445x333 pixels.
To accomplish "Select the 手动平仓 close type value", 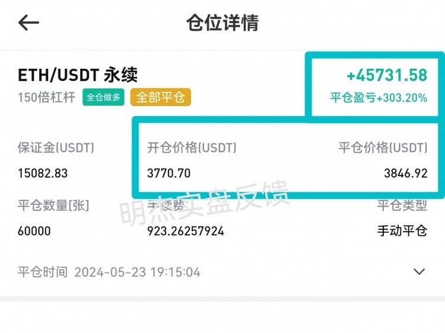I will coord(402,230).
